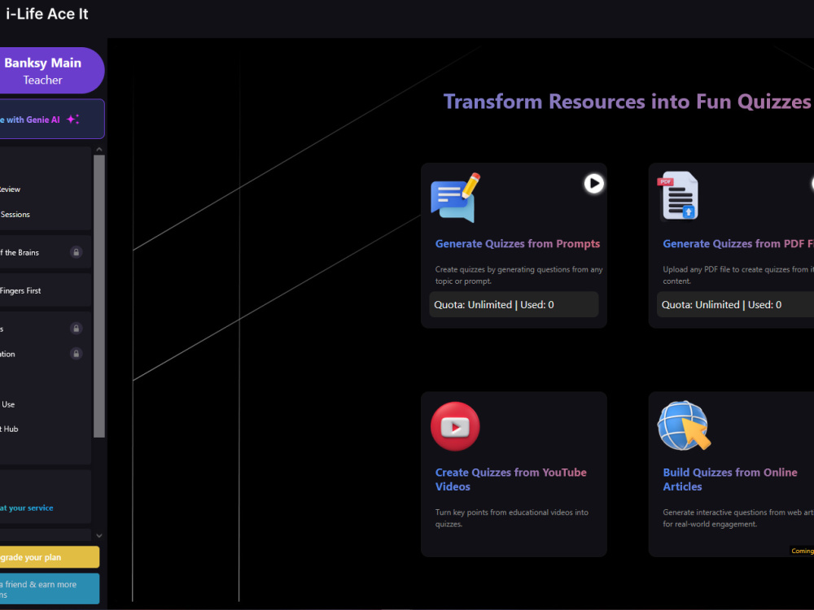This screenshot has width=814, height=610.
Task: Click the 'Upload any PDF file' description
Action: pyautogui.click(x=738, y=276)
